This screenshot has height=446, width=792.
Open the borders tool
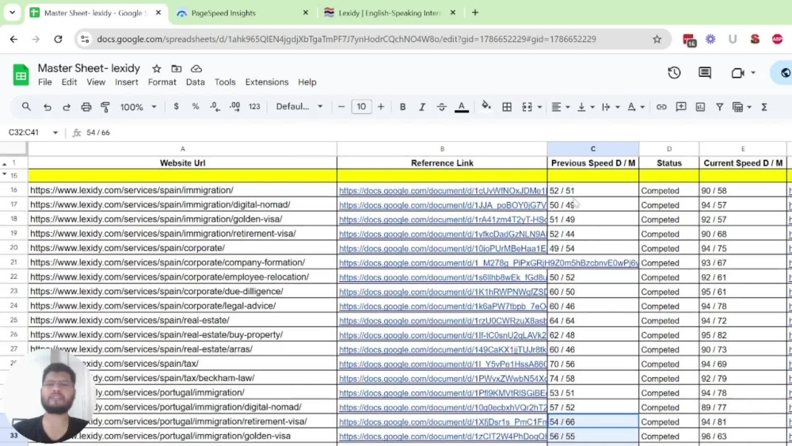507,107
